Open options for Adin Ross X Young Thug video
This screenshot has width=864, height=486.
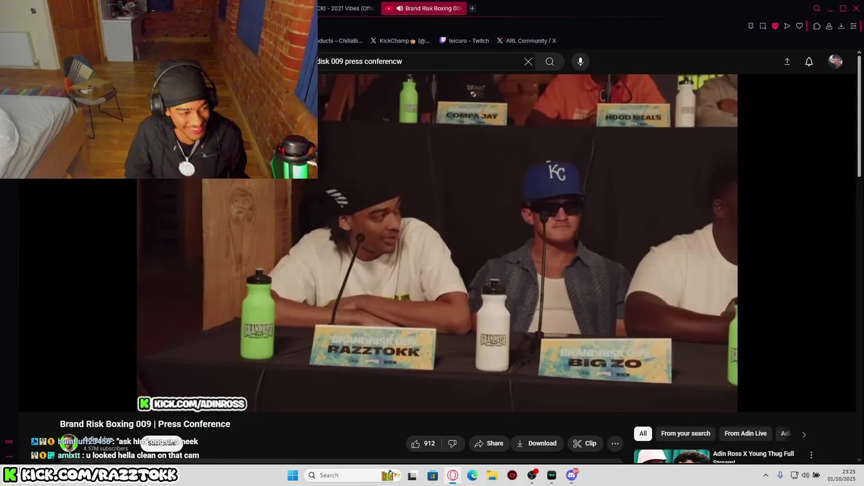click(x=811, y=455)
